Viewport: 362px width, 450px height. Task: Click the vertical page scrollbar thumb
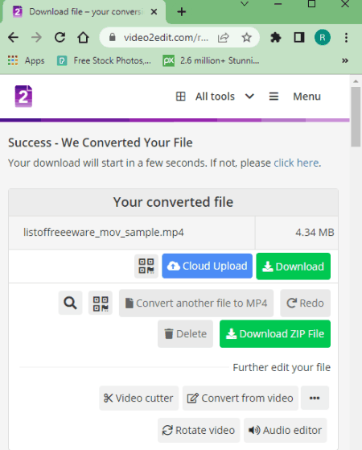pos(356,116)
